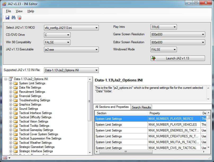Click the Property column header
The width and height of the screenshot is (214, 162).
pos(174,113)
